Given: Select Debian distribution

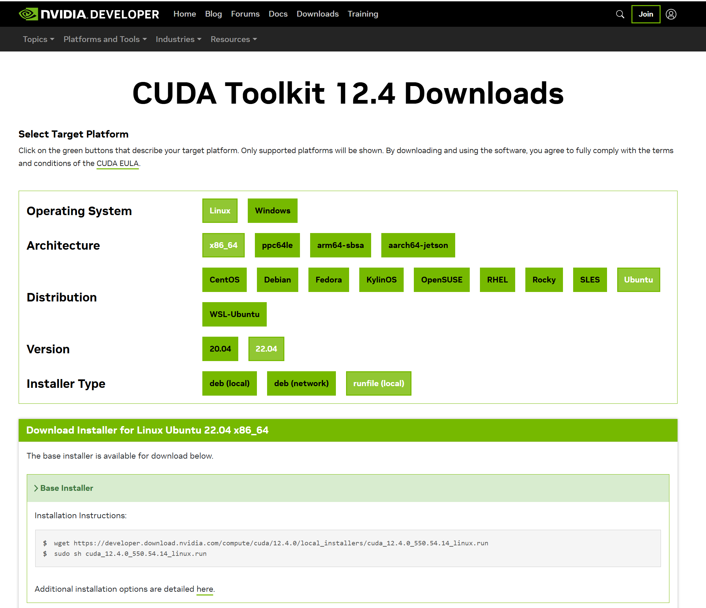Looking at the screenshot, I should pos(277,280).
